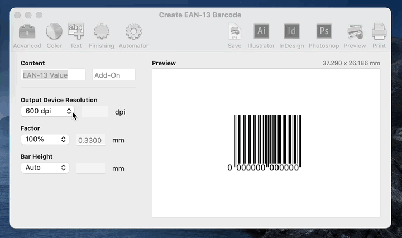Screen dimensions: 402x238
Task: Click the barcode image in preview
Action: (x=265, y=143)
